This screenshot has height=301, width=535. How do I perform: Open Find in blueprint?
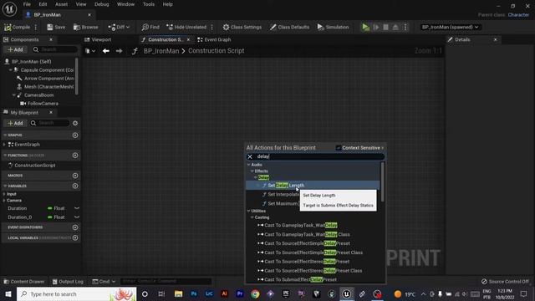(x=150, y=27)
